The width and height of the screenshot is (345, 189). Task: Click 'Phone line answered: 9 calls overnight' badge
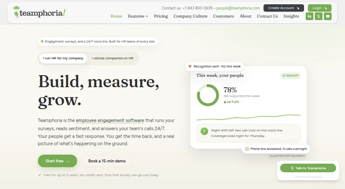(x=276, y=149)
